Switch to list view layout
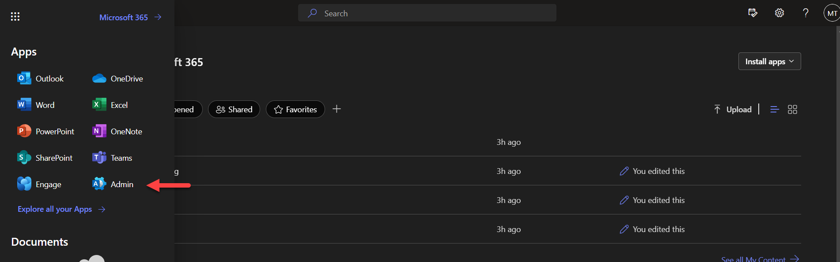 coord(774,109)
